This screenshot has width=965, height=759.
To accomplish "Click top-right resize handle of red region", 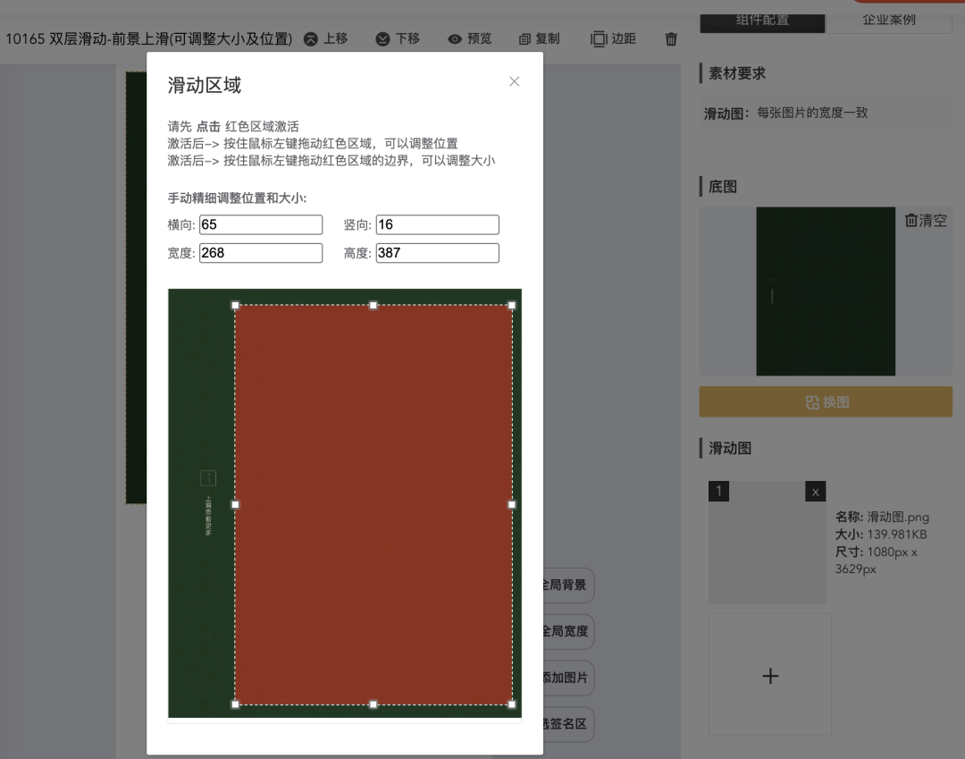I will click(x=511, y=306).
